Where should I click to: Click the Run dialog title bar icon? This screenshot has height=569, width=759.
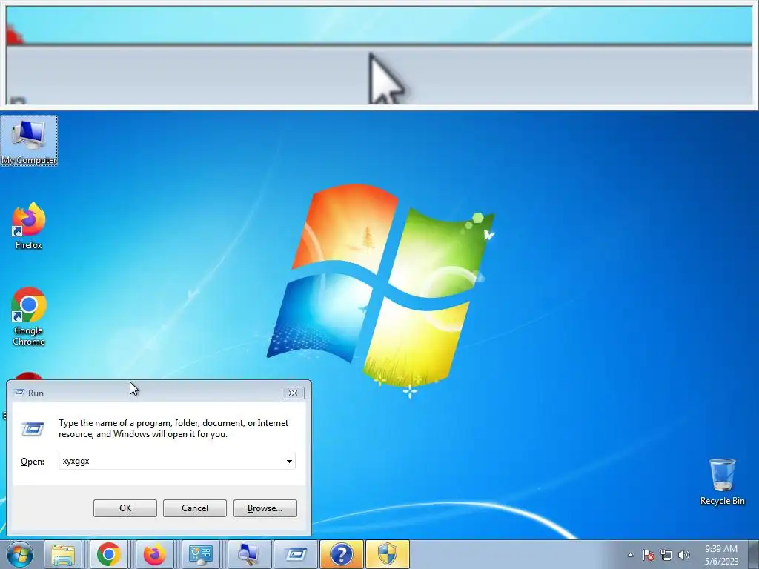pyautogui.click(x=19, y=393)
